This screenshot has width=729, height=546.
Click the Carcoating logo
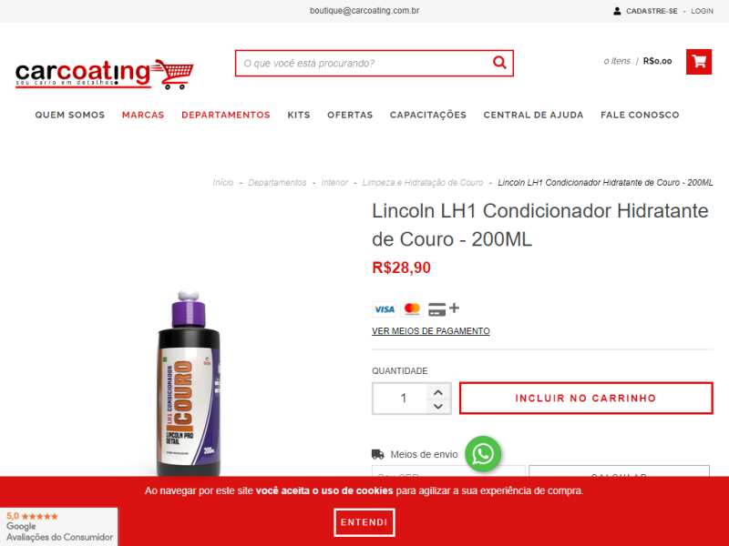pos(105,74)
